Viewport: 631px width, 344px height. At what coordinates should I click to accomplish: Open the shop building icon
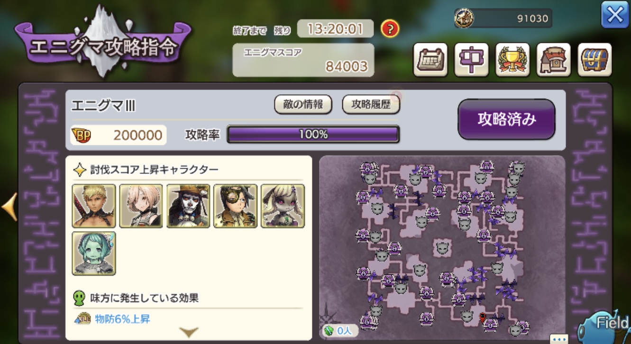(x=554, y=60)
